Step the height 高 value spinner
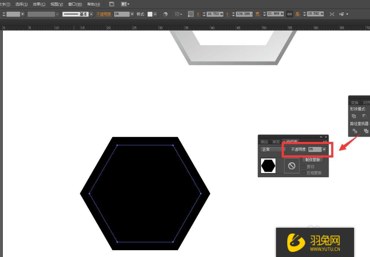Image resolution: width=370 pixels, height=257 pixels. (305, 14)
